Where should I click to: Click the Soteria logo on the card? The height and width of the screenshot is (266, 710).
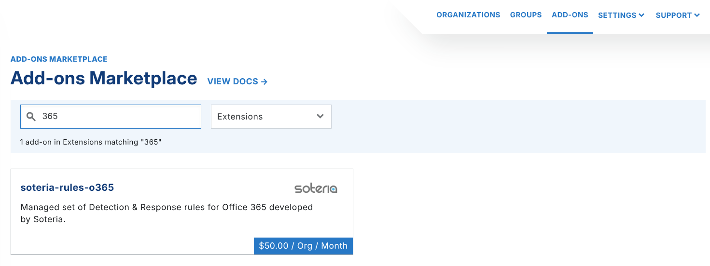pos(316,188)
